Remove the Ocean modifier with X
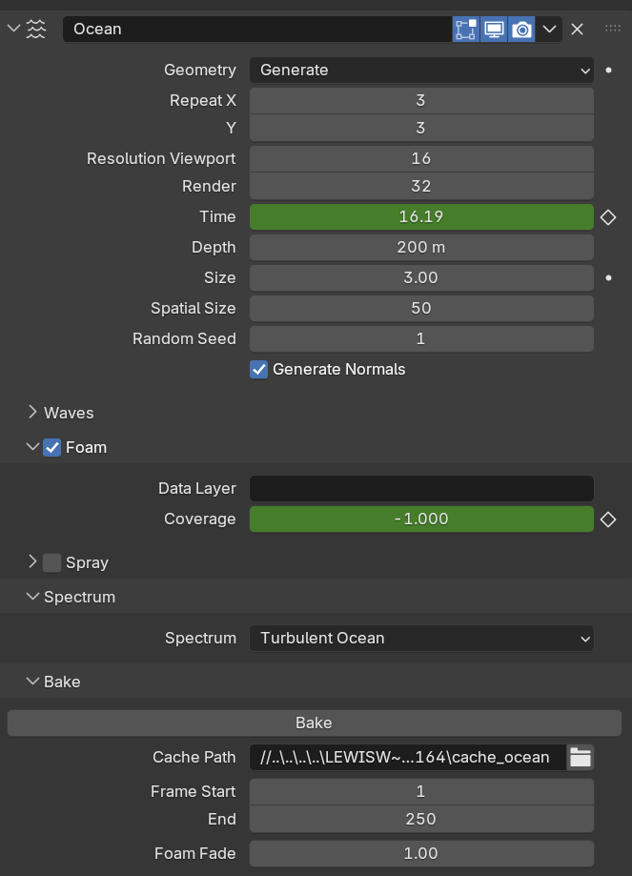This screenshot has width=632, height=876. coord(578,29)
